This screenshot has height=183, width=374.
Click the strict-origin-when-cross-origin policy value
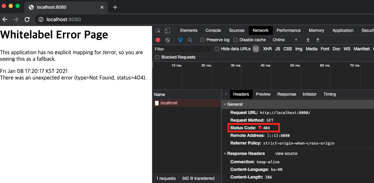(299, 143)
